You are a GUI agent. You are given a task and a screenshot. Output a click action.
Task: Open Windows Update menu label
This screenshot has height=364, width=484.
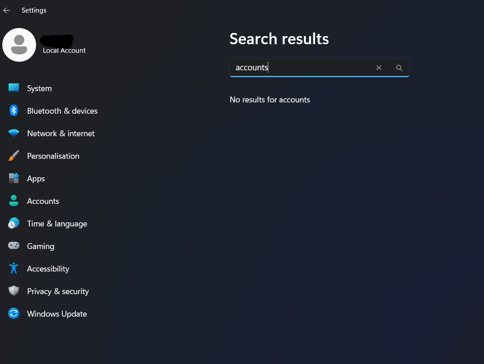(57, 314)
